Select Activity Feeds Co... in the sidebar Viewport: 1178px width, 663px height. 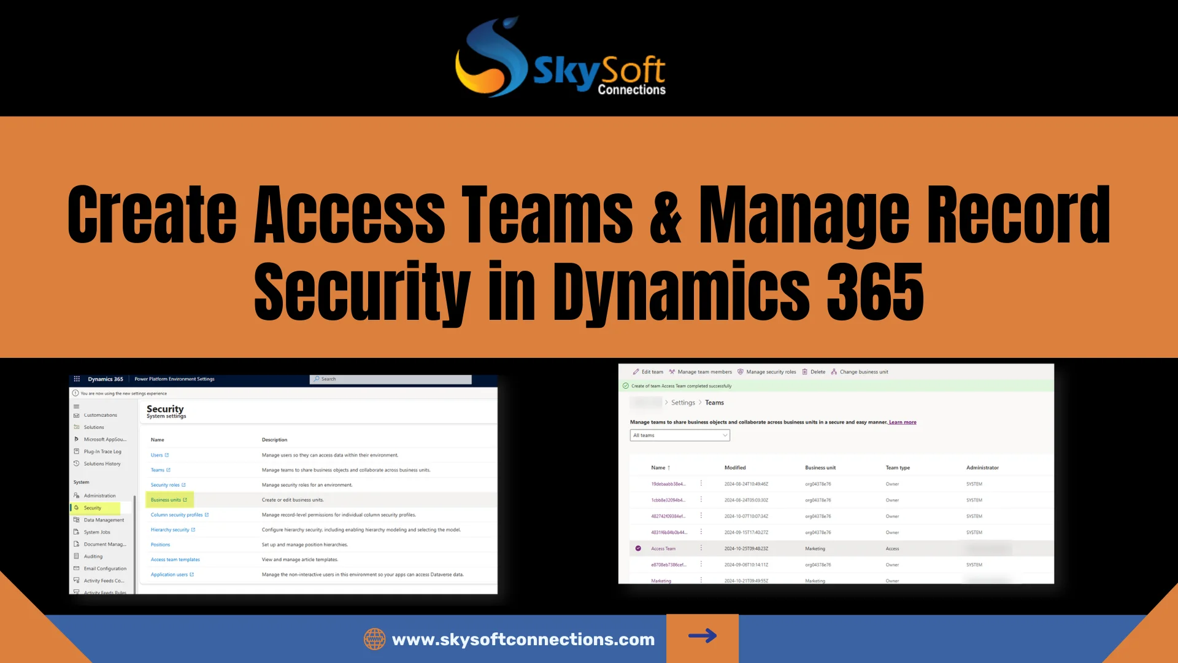point(104,581)
